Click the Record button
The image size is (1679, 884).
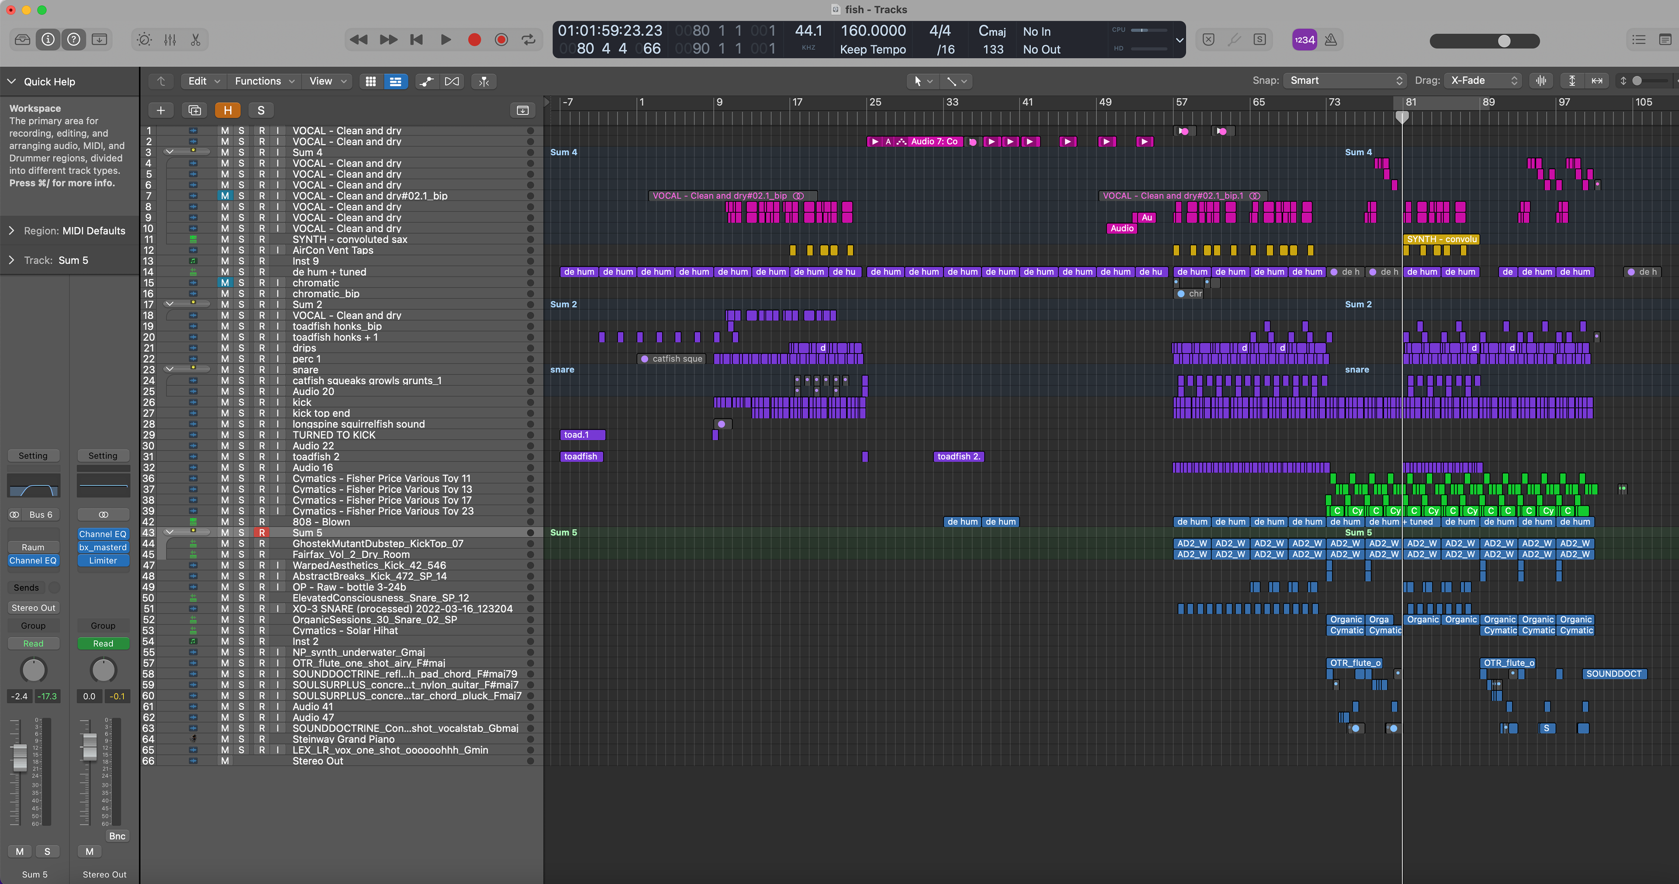pyautogui.click(x=474, y=40)
